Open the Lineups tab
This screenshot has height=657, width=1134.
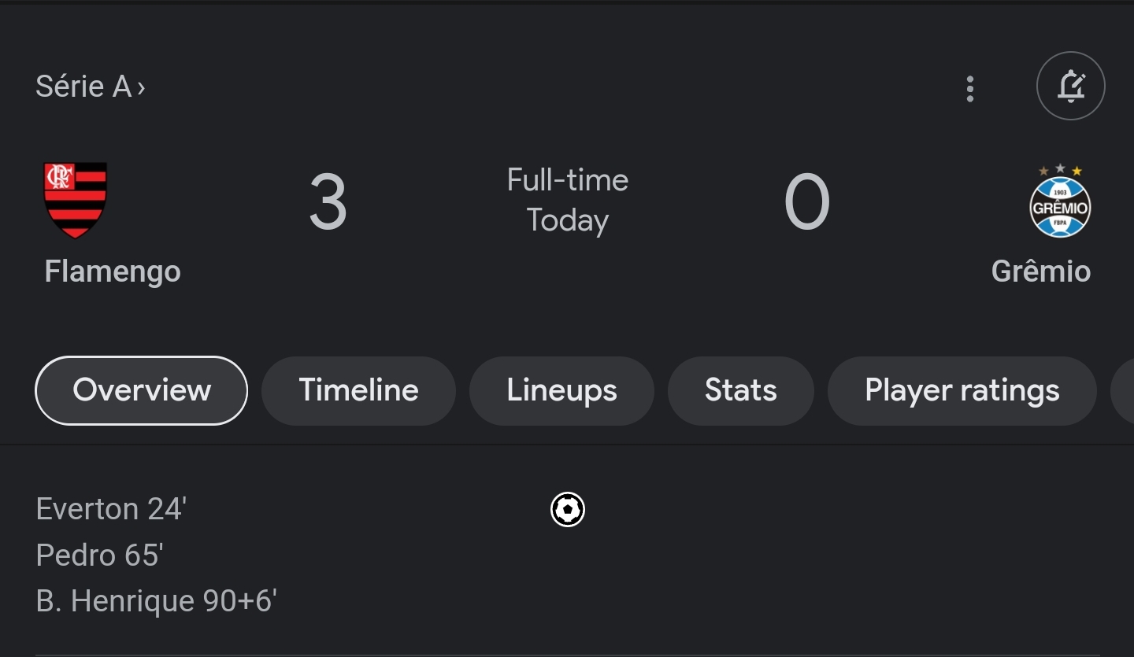pos(561,390)
